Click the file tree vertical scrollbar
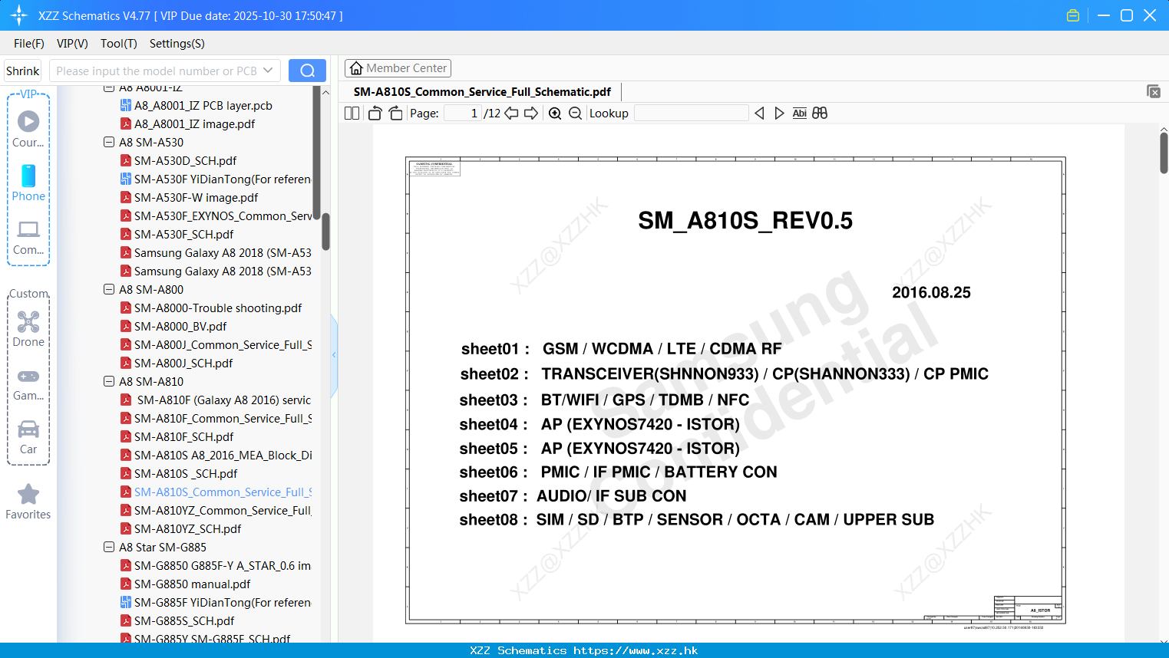The height and width of the screenshot is (658, 1169). point(325,232)
